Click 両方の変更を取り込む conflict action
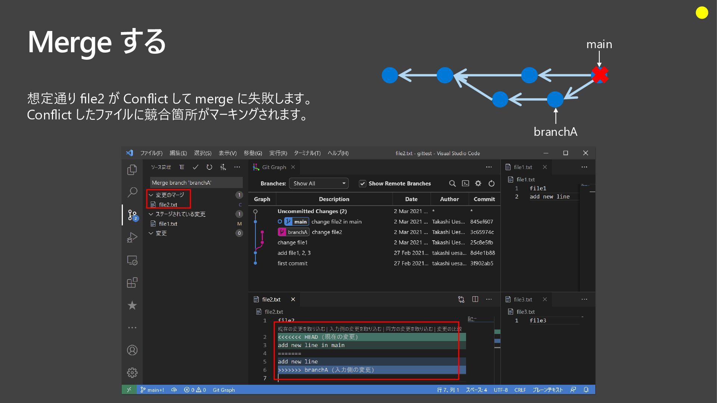The width and height of the screenshot is (717, 403). tap(409, 329)
